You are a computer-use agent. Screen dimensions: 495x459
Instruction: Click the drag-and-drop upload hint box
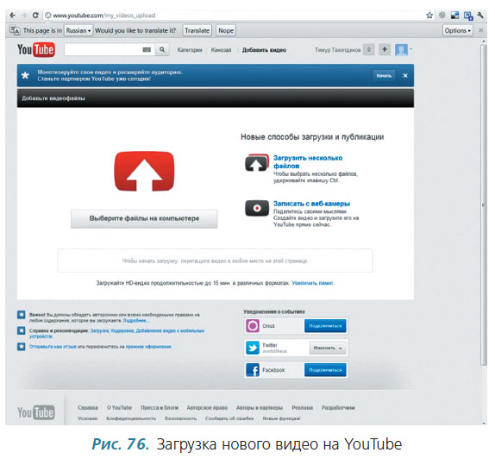pos(215,261)
